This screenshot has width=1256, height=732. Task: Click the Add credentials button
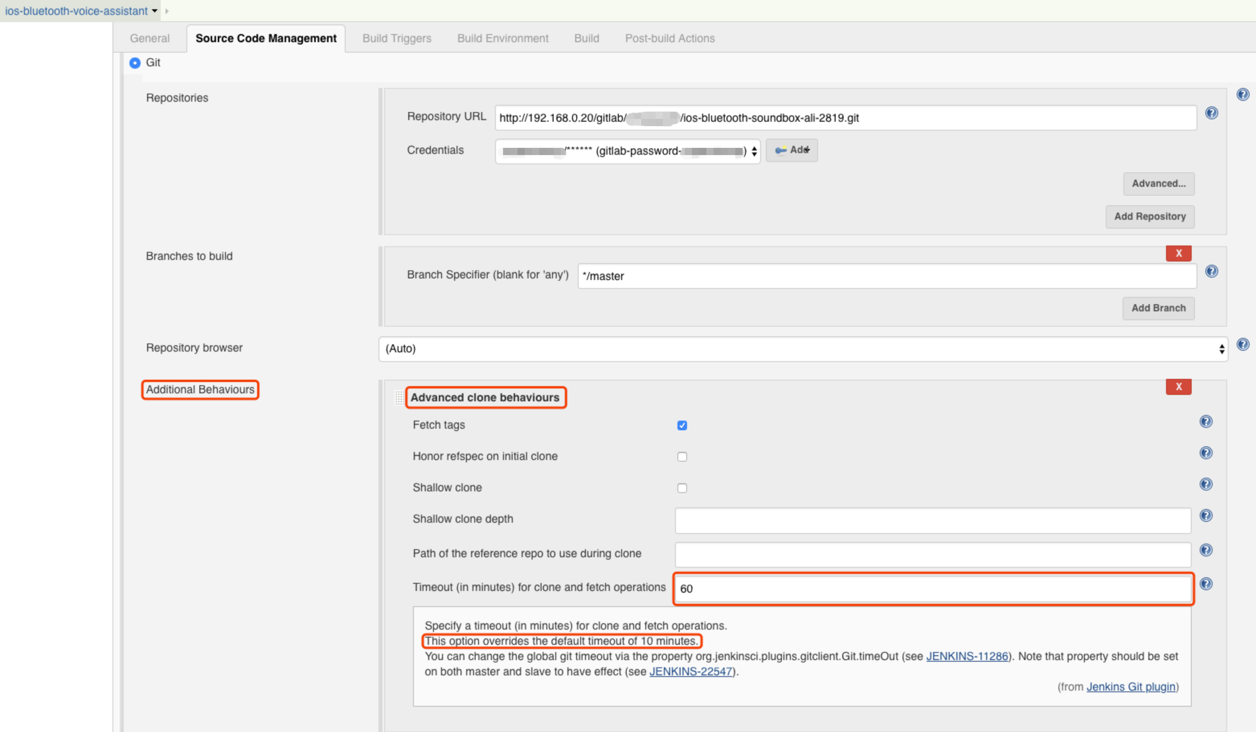[792, 150]
